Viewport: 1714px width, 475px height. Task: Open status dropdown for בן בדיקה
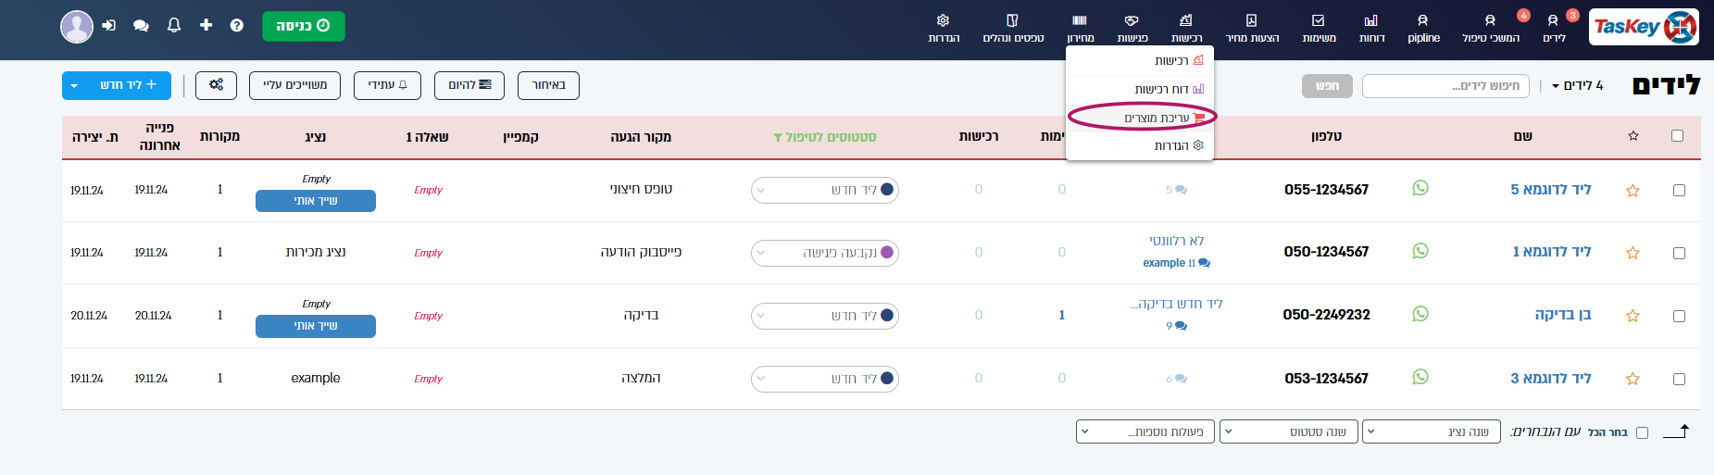pyautogui.click(x=825, y=316)
